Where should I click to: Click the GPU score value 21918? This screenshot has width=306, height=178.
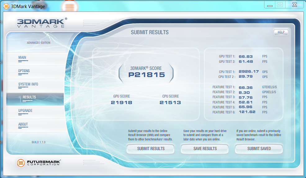(x=121, y=103)
